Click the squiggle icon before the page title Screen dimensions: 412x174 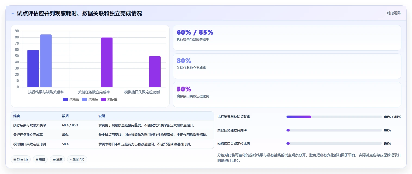13,14
